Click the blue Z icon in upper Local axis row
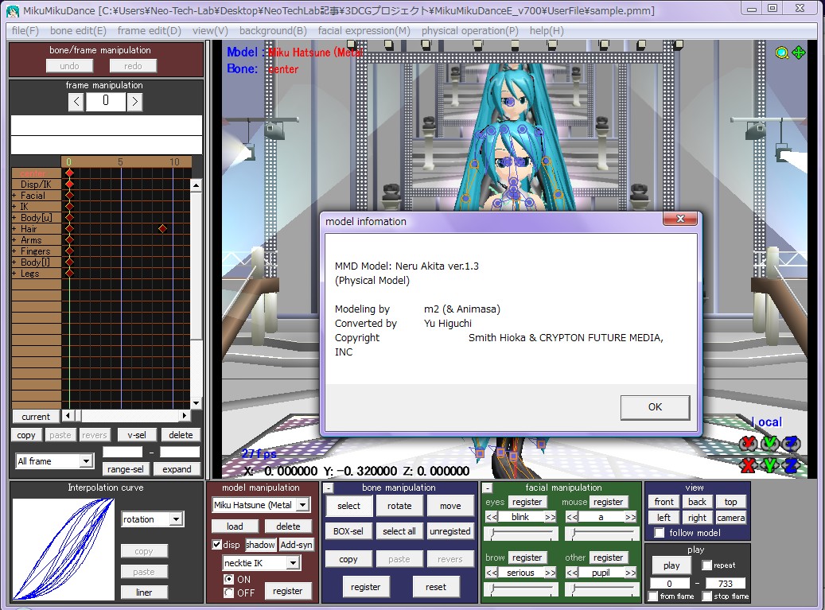Viewport: 825px width, 610px height. tap(791, 444)
